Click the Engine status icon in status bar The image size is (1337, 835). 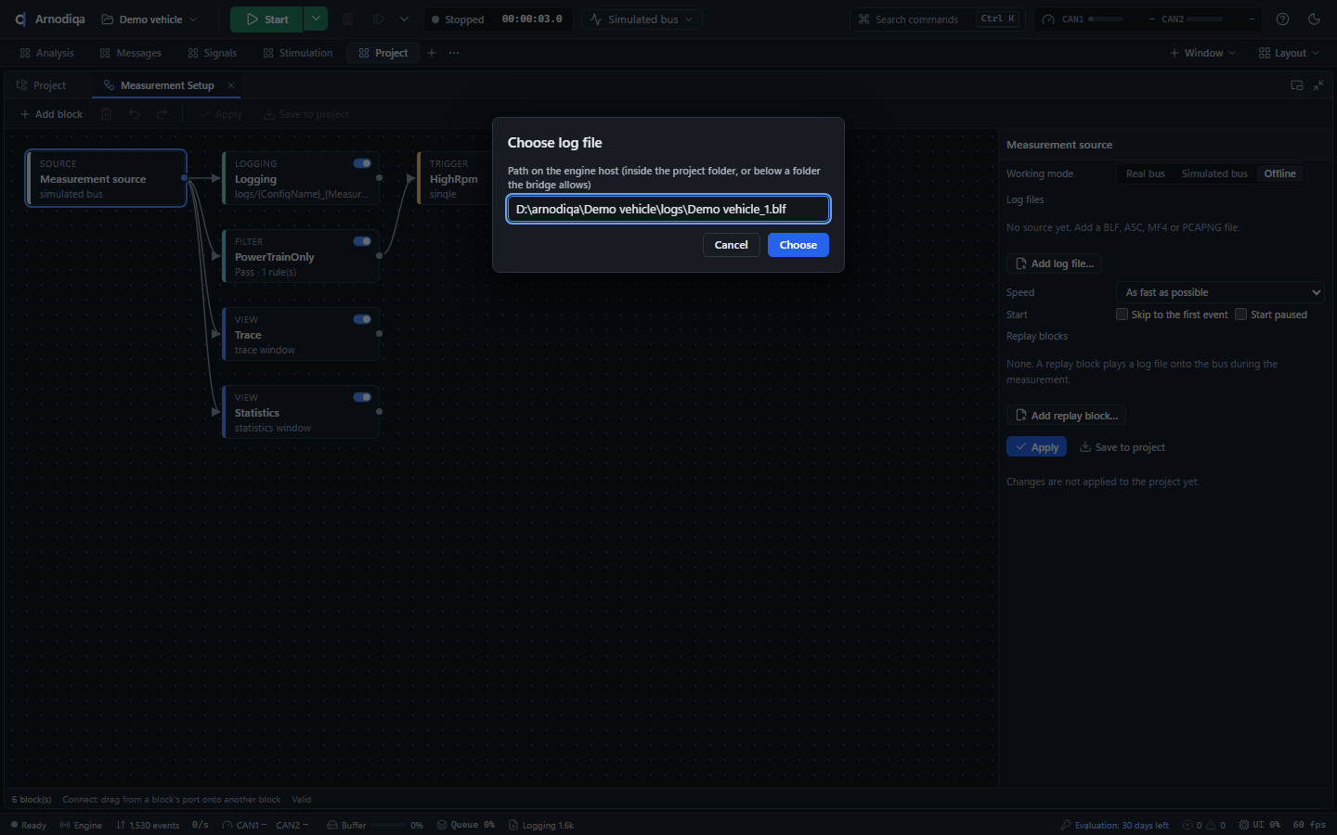65,825
